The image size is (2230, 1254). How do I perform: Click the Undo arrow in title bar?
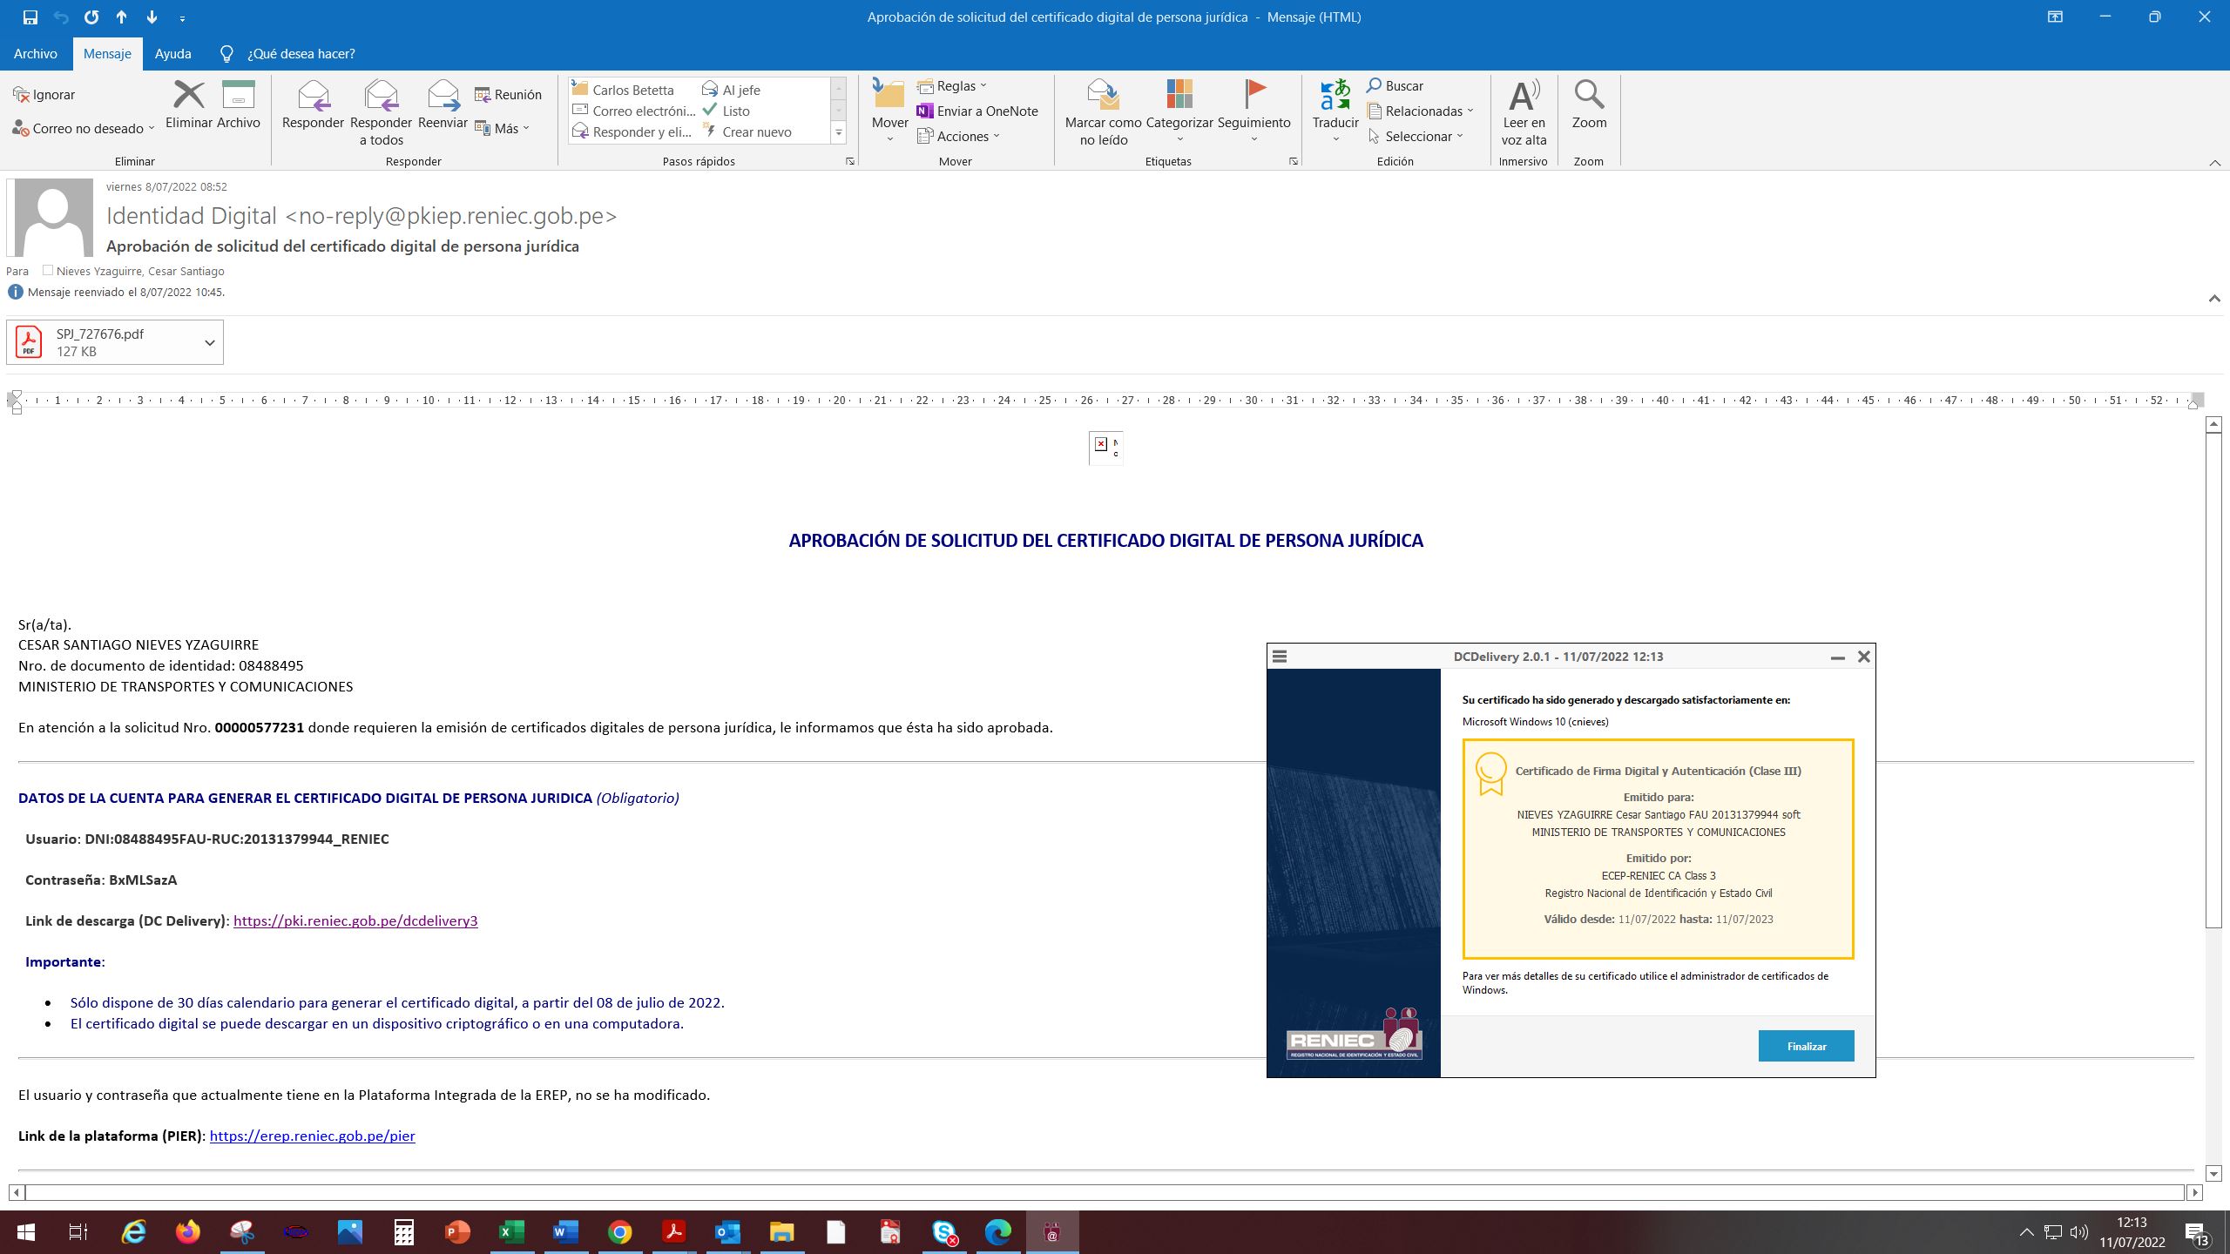coord(61,17)
